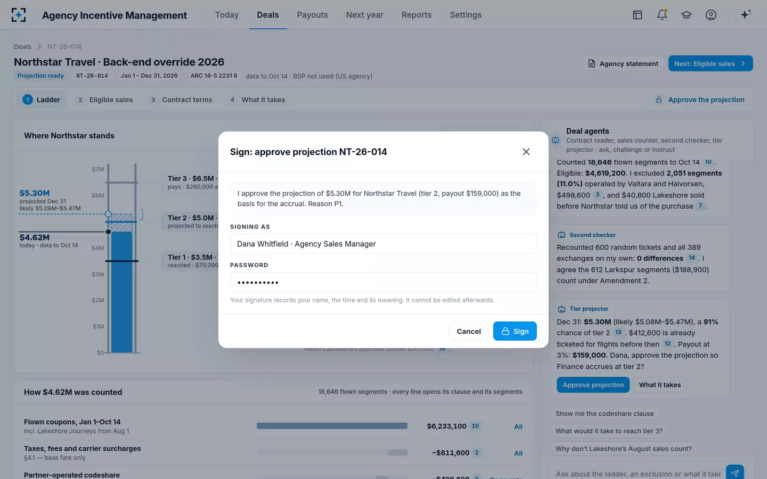The height and width of the screenshot is (479, 767).
Task: Open the Reports tab
Action: coord(417,15)
